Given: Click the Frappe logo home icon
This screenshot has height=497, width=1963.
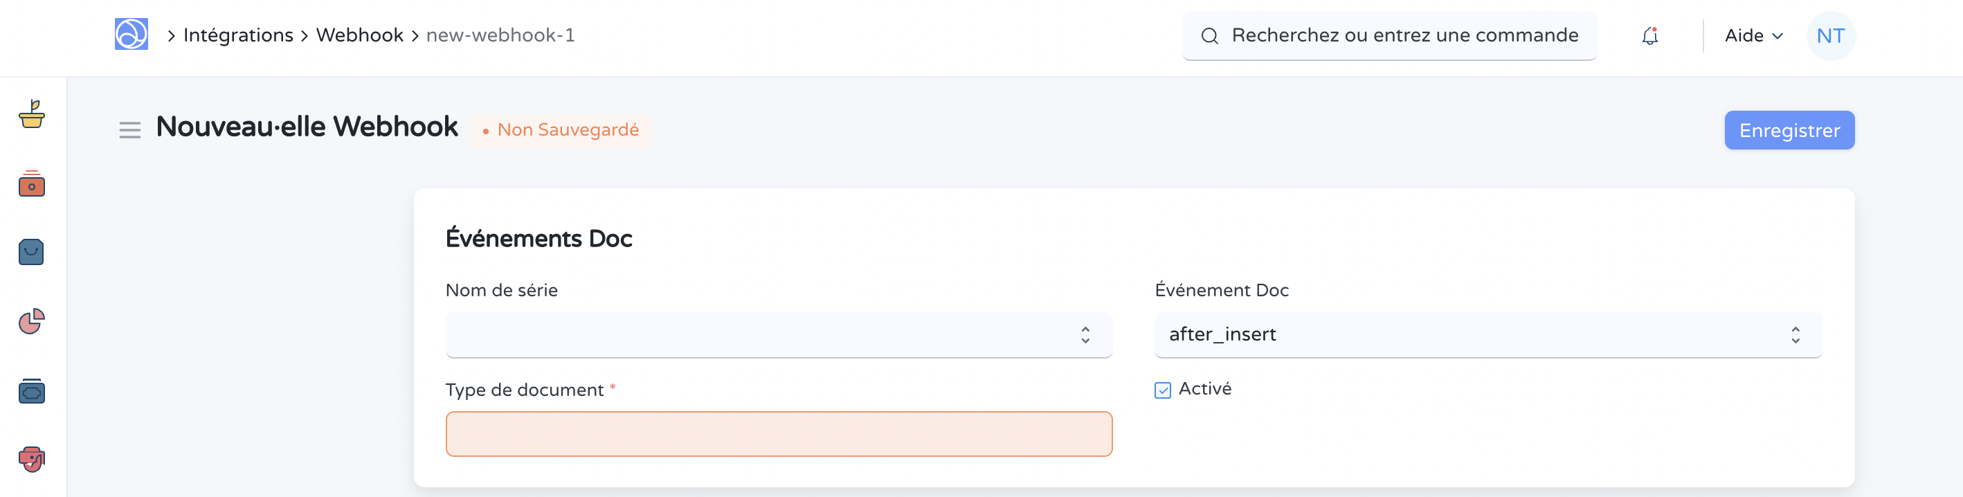Looking at the screenshot, I should click(x=131, y=35).
